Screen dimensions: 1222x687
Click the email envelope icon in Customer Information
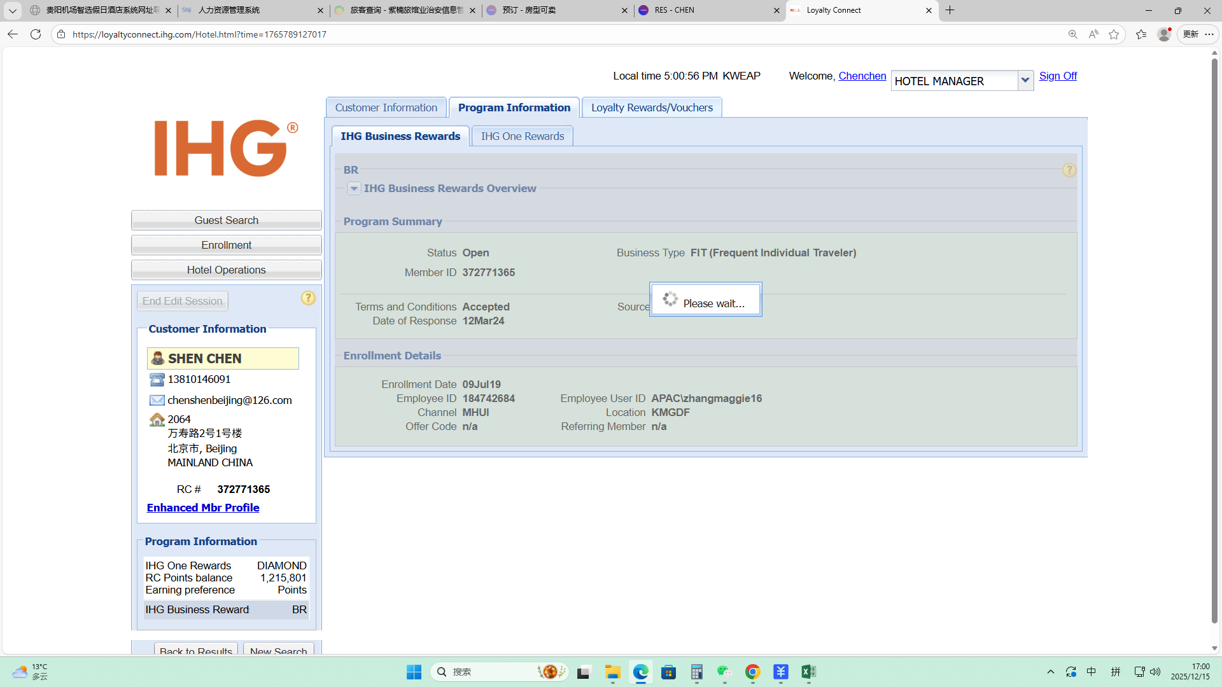coord(157,400)
